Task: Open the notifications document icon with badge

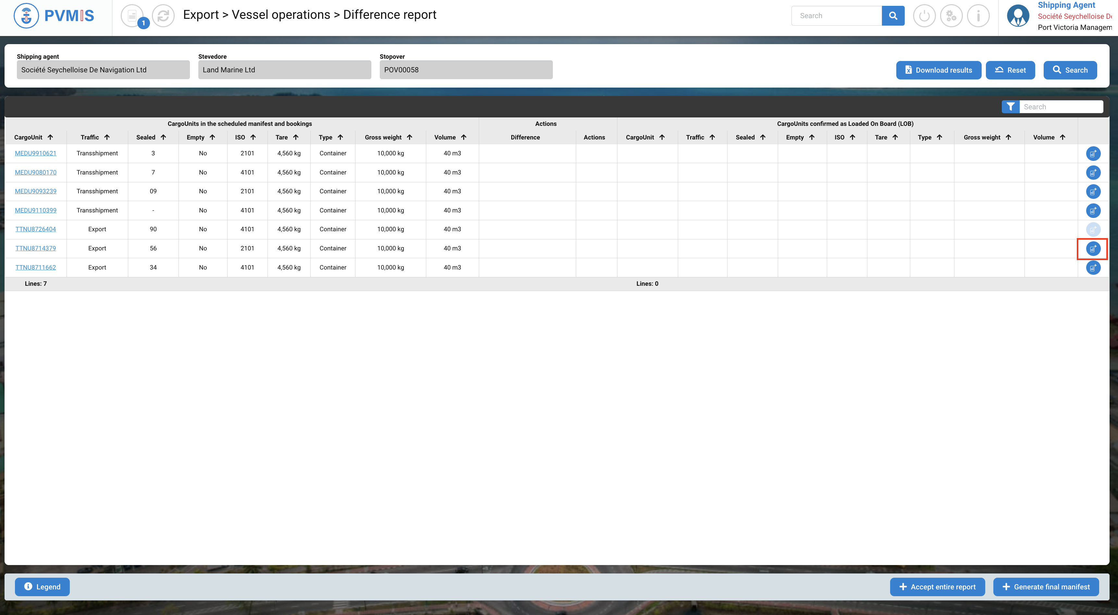Action: (x=132, y=16)
